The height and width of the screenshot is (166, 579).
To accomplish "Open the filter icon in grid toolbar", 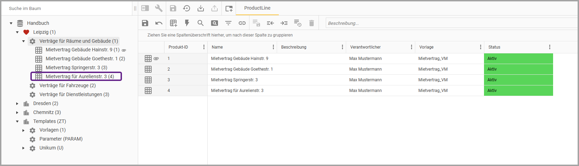I will point(228,23).
